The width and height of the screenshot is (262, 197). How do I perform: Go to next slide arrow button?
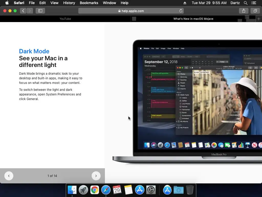(96, 176)
